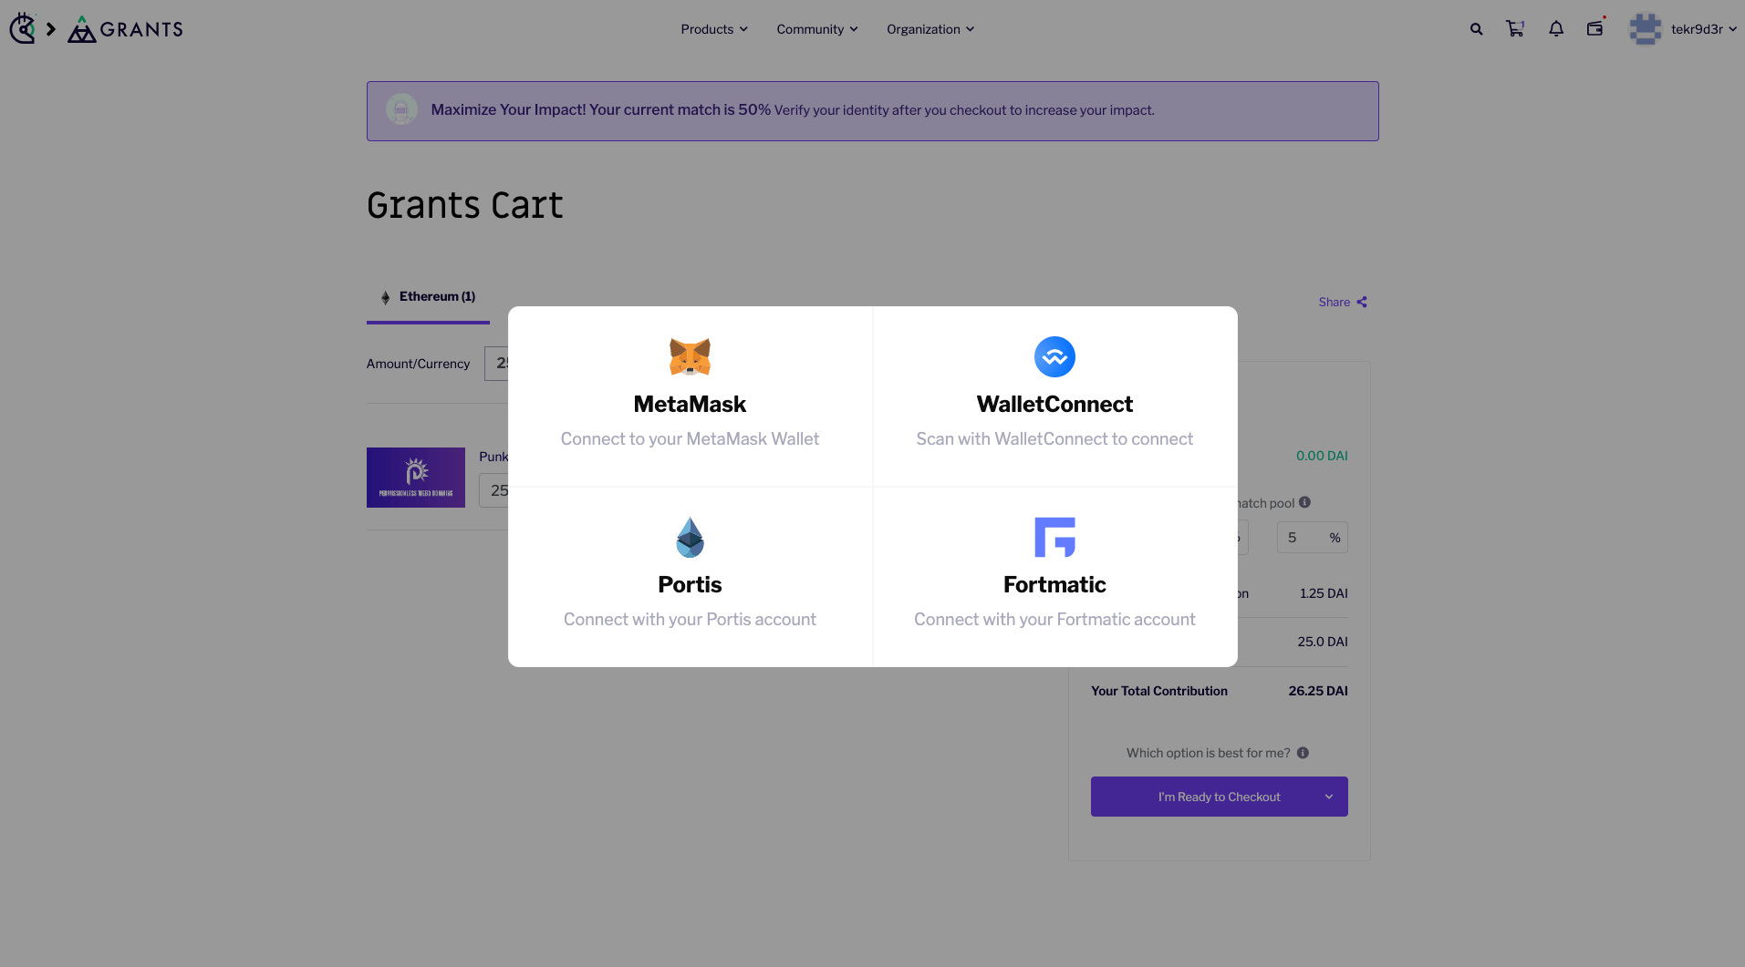Click the Punk grant thumbnail image

coord(416,478)
